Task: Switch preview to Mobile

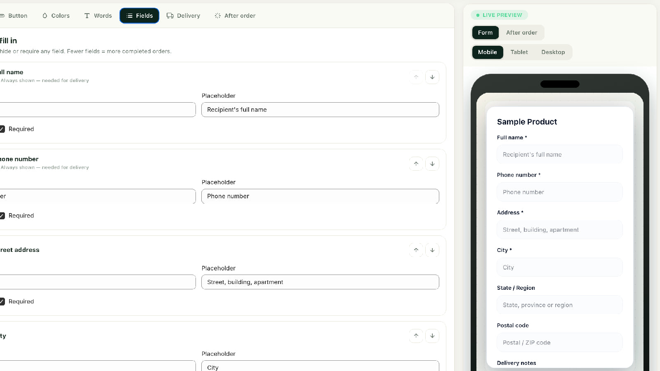Action: [x=488, y=52]
